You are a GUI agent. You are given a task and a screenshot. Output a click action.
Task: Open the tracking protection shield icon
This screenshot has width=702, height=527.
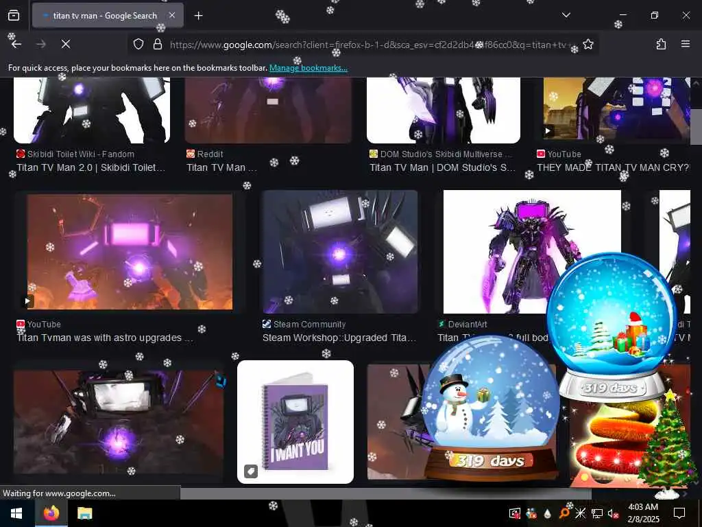(x=138, y=44)
